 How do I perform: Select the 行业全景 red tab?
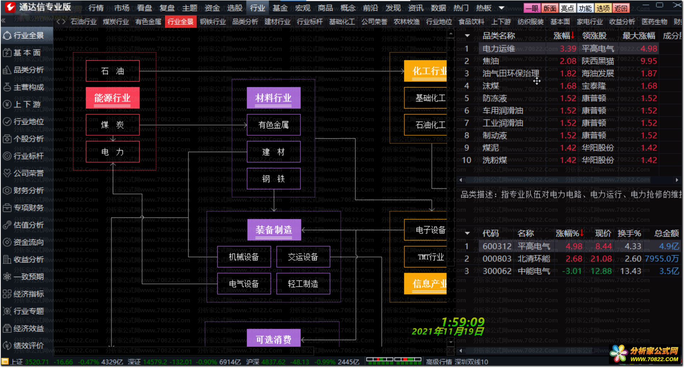181,22
